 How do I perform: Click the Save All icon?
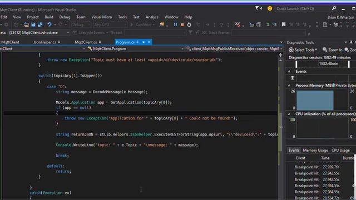coord(40,24)
